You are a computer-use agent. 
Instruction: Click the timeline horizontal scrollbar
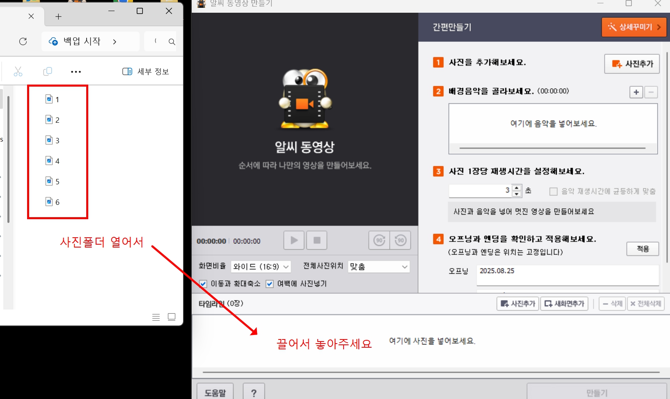click(x=431, y=372)
